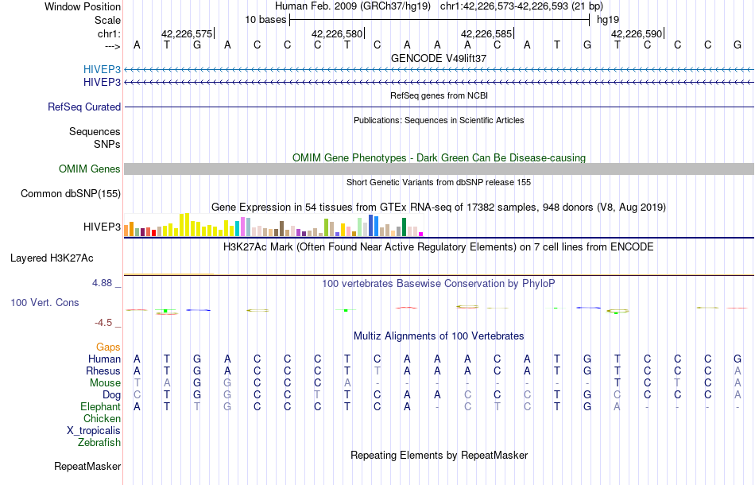Click the GTEx tissue expression bar chart
The image size is (755, 485).
pos(273,225)
